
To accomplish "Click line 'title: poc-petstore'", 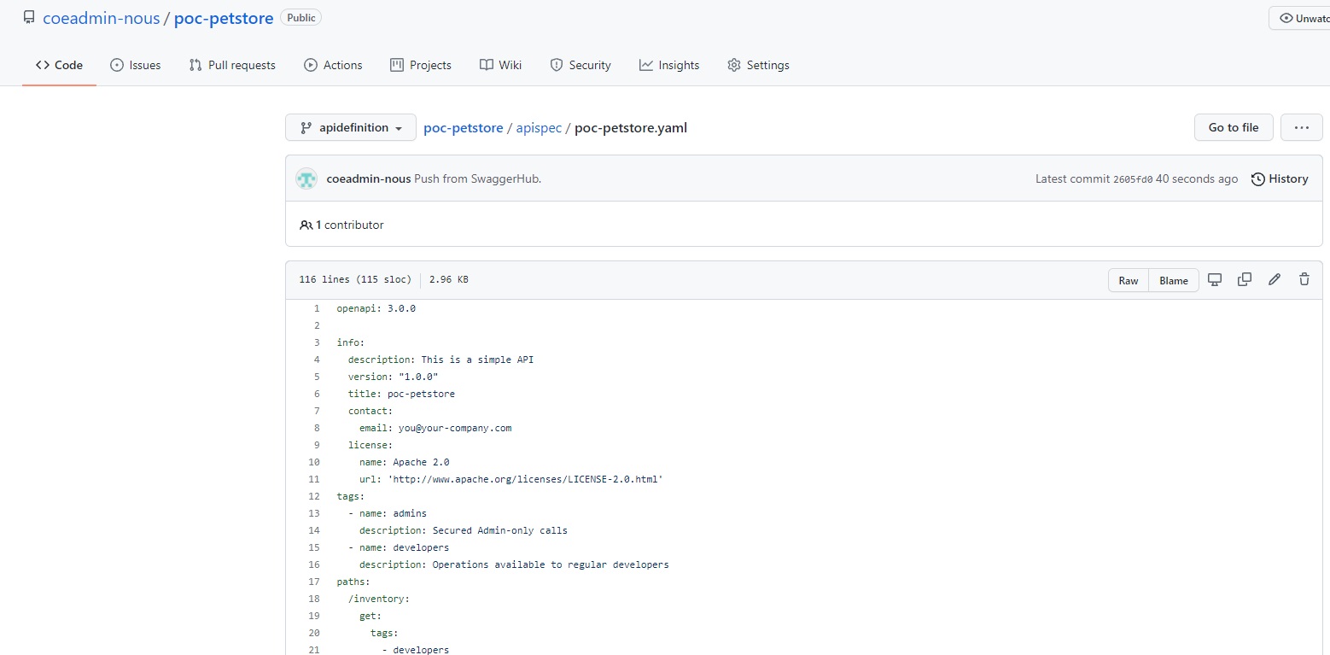I will click(x=401, y=394).
